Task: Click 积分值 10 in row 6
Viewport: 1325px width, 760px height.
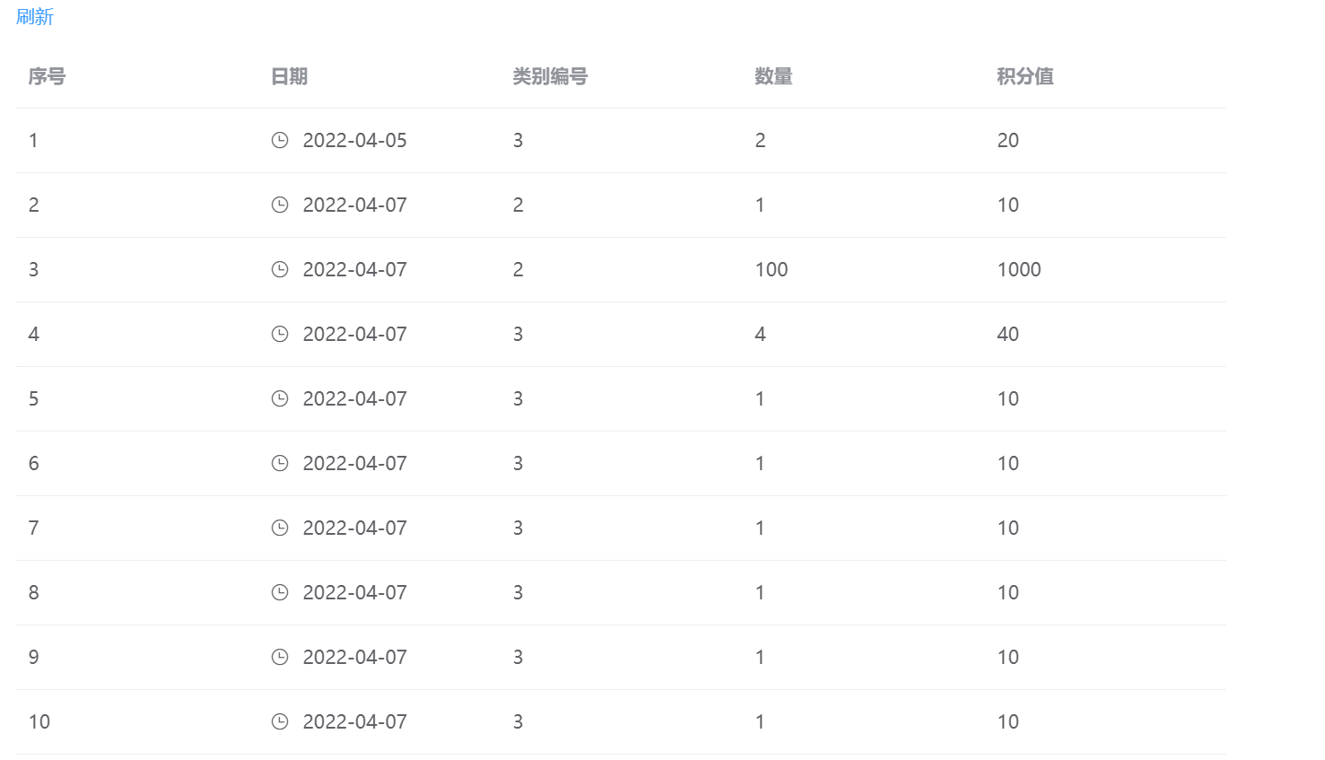Action: (x=1008, y=463)
